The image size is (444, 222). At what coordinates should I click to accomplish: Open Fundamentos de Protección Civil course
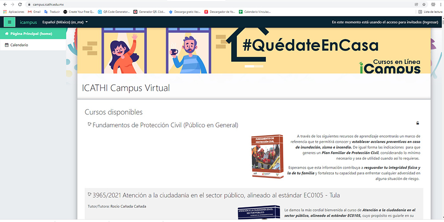pyautogui.click(x=165, y=125)
